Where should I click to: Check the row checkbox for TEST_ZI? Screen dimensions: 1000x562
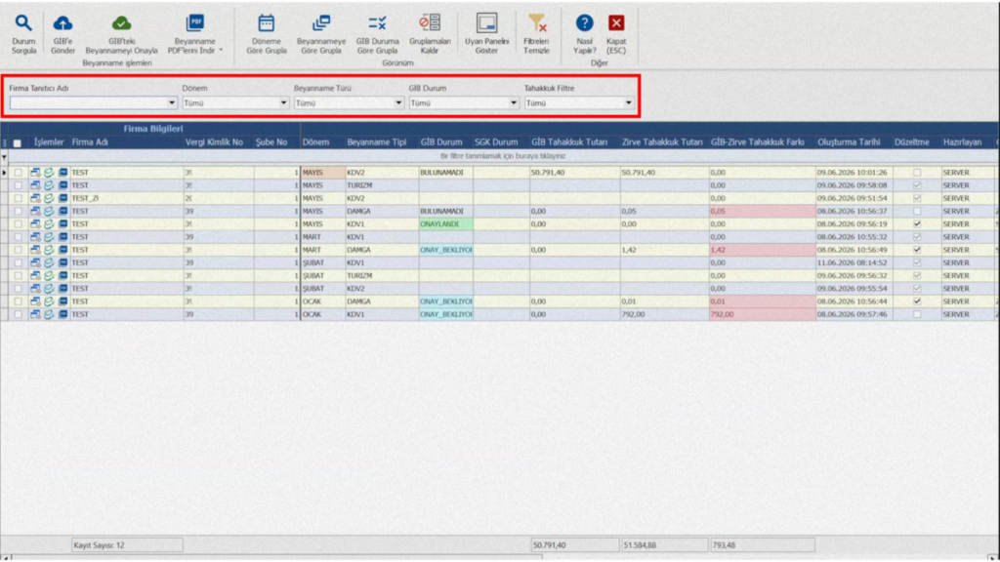(x=18, y=198)
